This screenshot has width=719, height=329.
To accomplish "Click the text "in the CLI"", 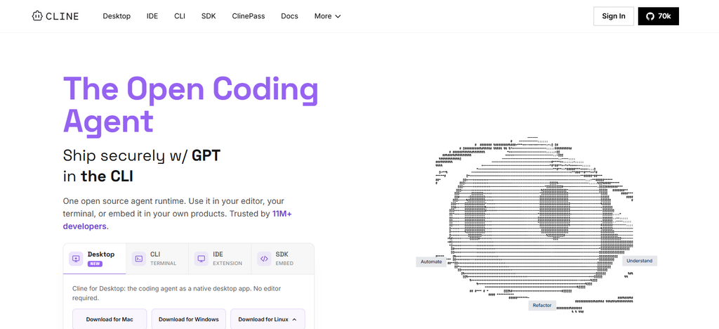I will pyautogui.click(x=98, y=176).
